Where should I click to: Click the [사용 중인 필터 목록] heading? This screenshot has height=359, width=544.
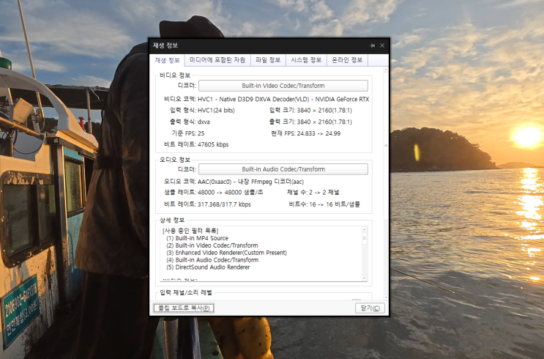click(x=190, y=231)
